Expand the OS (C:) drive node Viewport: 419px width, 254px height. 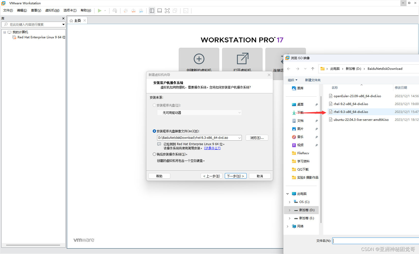[x=290, y=202]
